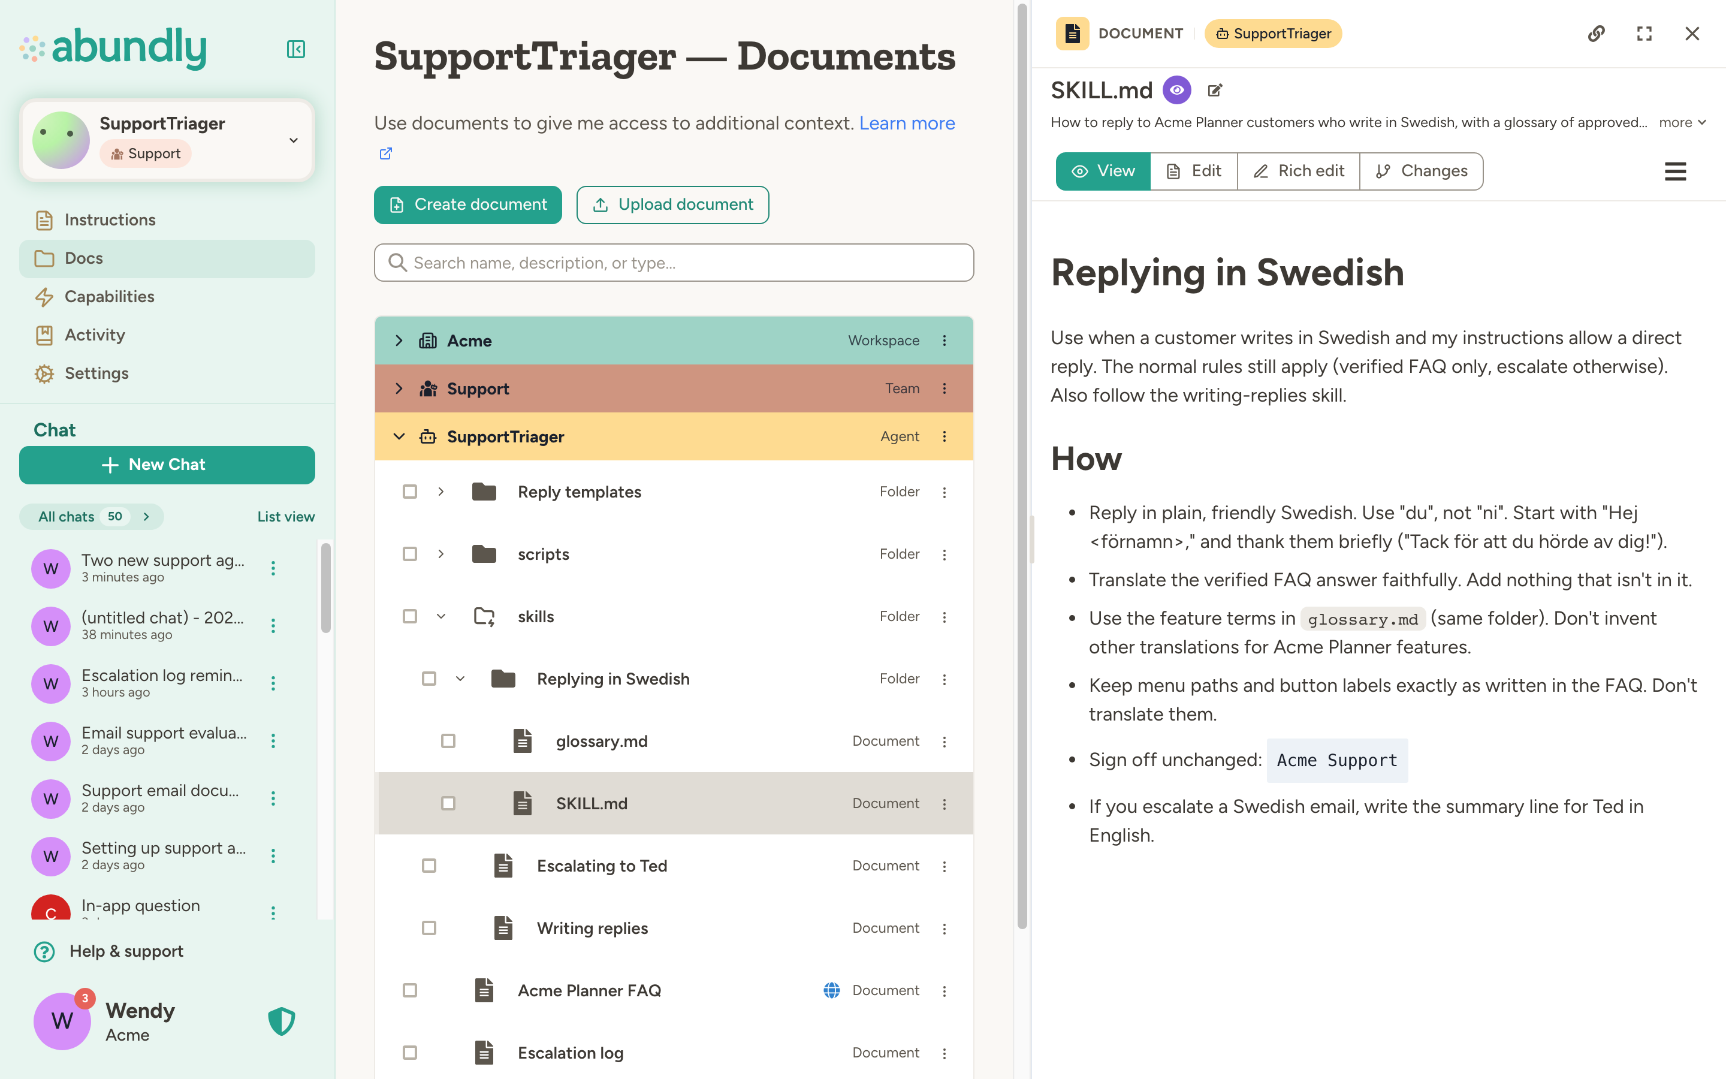Viewport: 1726px width, 1079px height.
Task: Select the Acme Planner FAQ checkbox
Action: point(410,990)
